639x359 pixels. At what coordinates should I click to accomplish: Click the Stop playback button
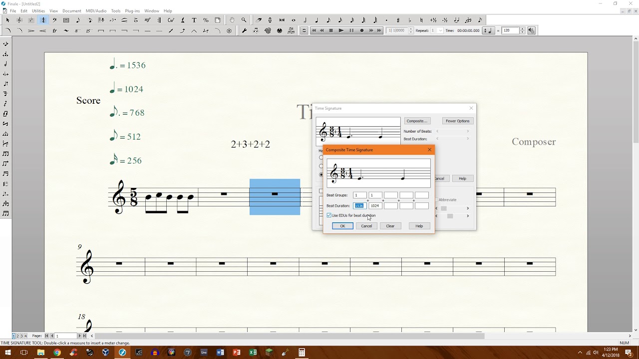click(331, 30)
